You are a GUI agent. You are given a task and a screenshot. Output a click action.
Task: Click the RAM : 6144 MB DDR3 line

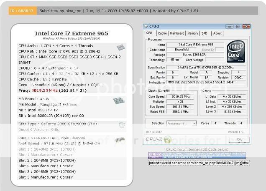(x=52, y=138)
